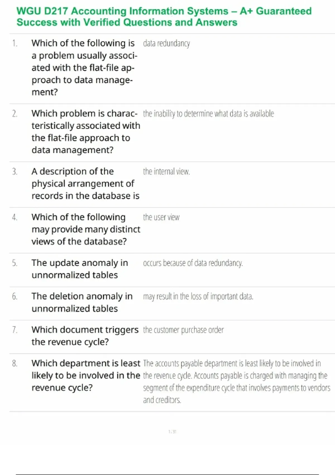Screen dimensions: 335x475
Task: Click the answer "the user view"
Action: [161, 217]
